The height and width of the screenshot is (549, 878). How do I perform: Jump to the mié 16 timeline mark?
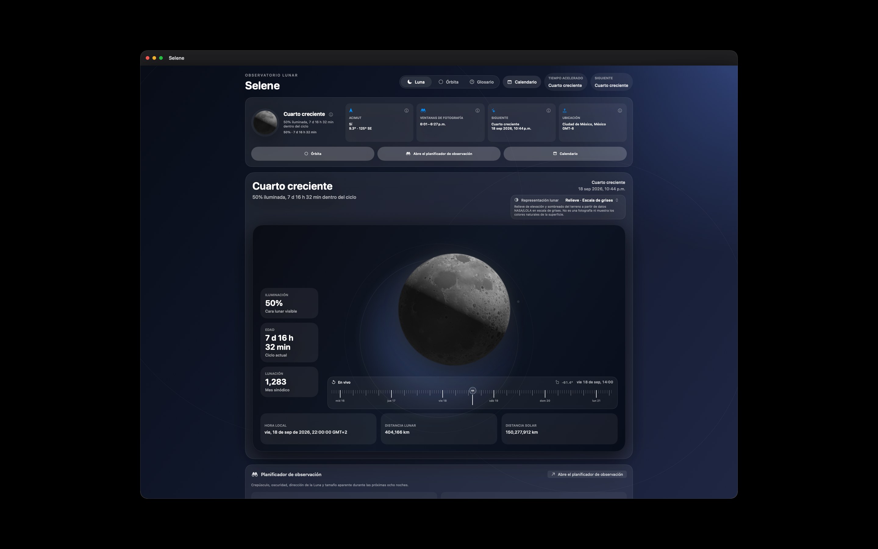pos(340,400)
